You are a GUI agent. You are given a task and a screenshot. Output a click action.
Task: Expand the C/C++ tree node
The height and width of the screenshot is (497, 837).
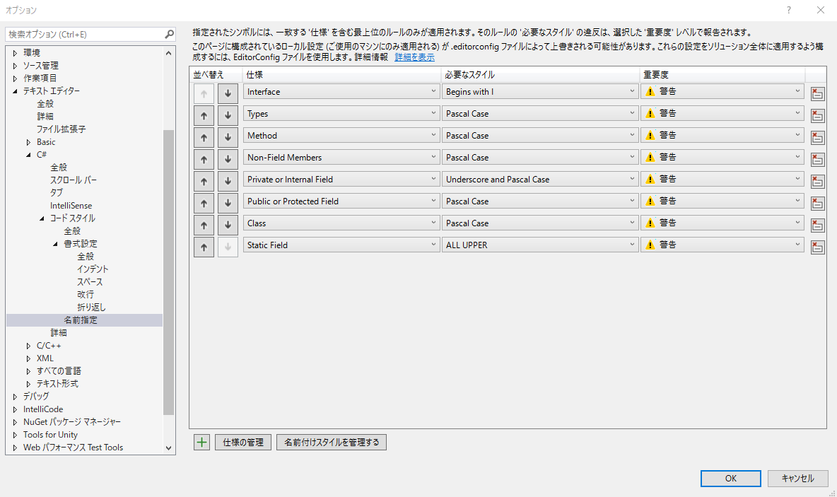click(x=28, y=346)
